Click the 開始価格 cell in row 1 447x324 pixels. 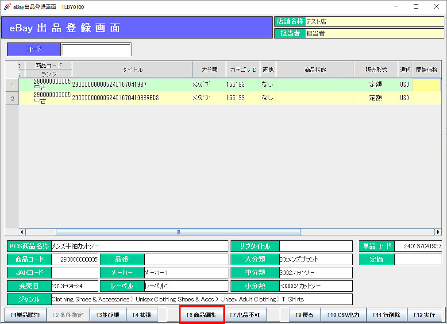coord(426,85)
